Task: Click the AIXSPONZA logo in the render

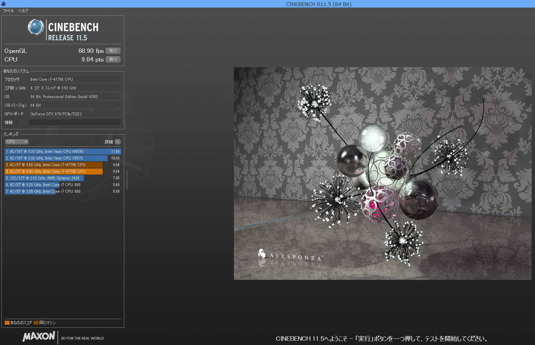Action: coord(290,255)
